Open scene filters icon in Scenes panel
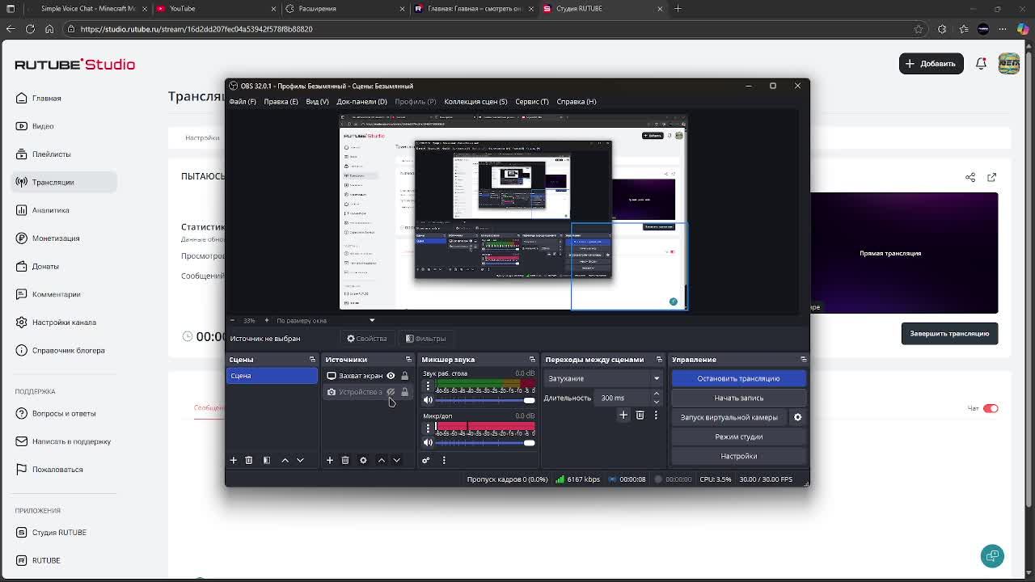Image resolution: width=1035 pixels, height=582 pixels. tap(267, 460)
